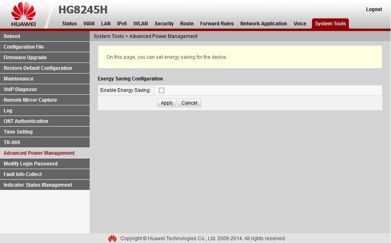Open the Network Application section

pos(263,23)
